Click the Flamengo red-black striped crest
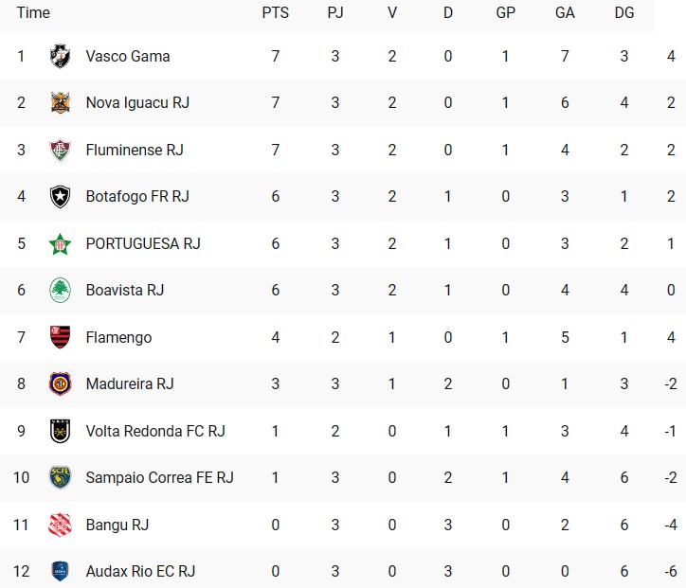686x588 pixels. click(60, 337)
